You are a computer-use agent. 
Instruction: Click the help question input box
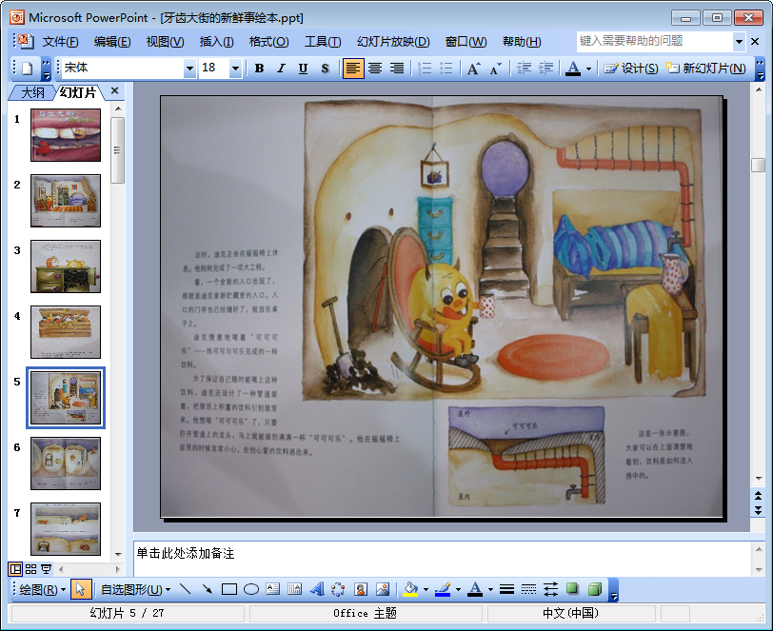(655, 42)
